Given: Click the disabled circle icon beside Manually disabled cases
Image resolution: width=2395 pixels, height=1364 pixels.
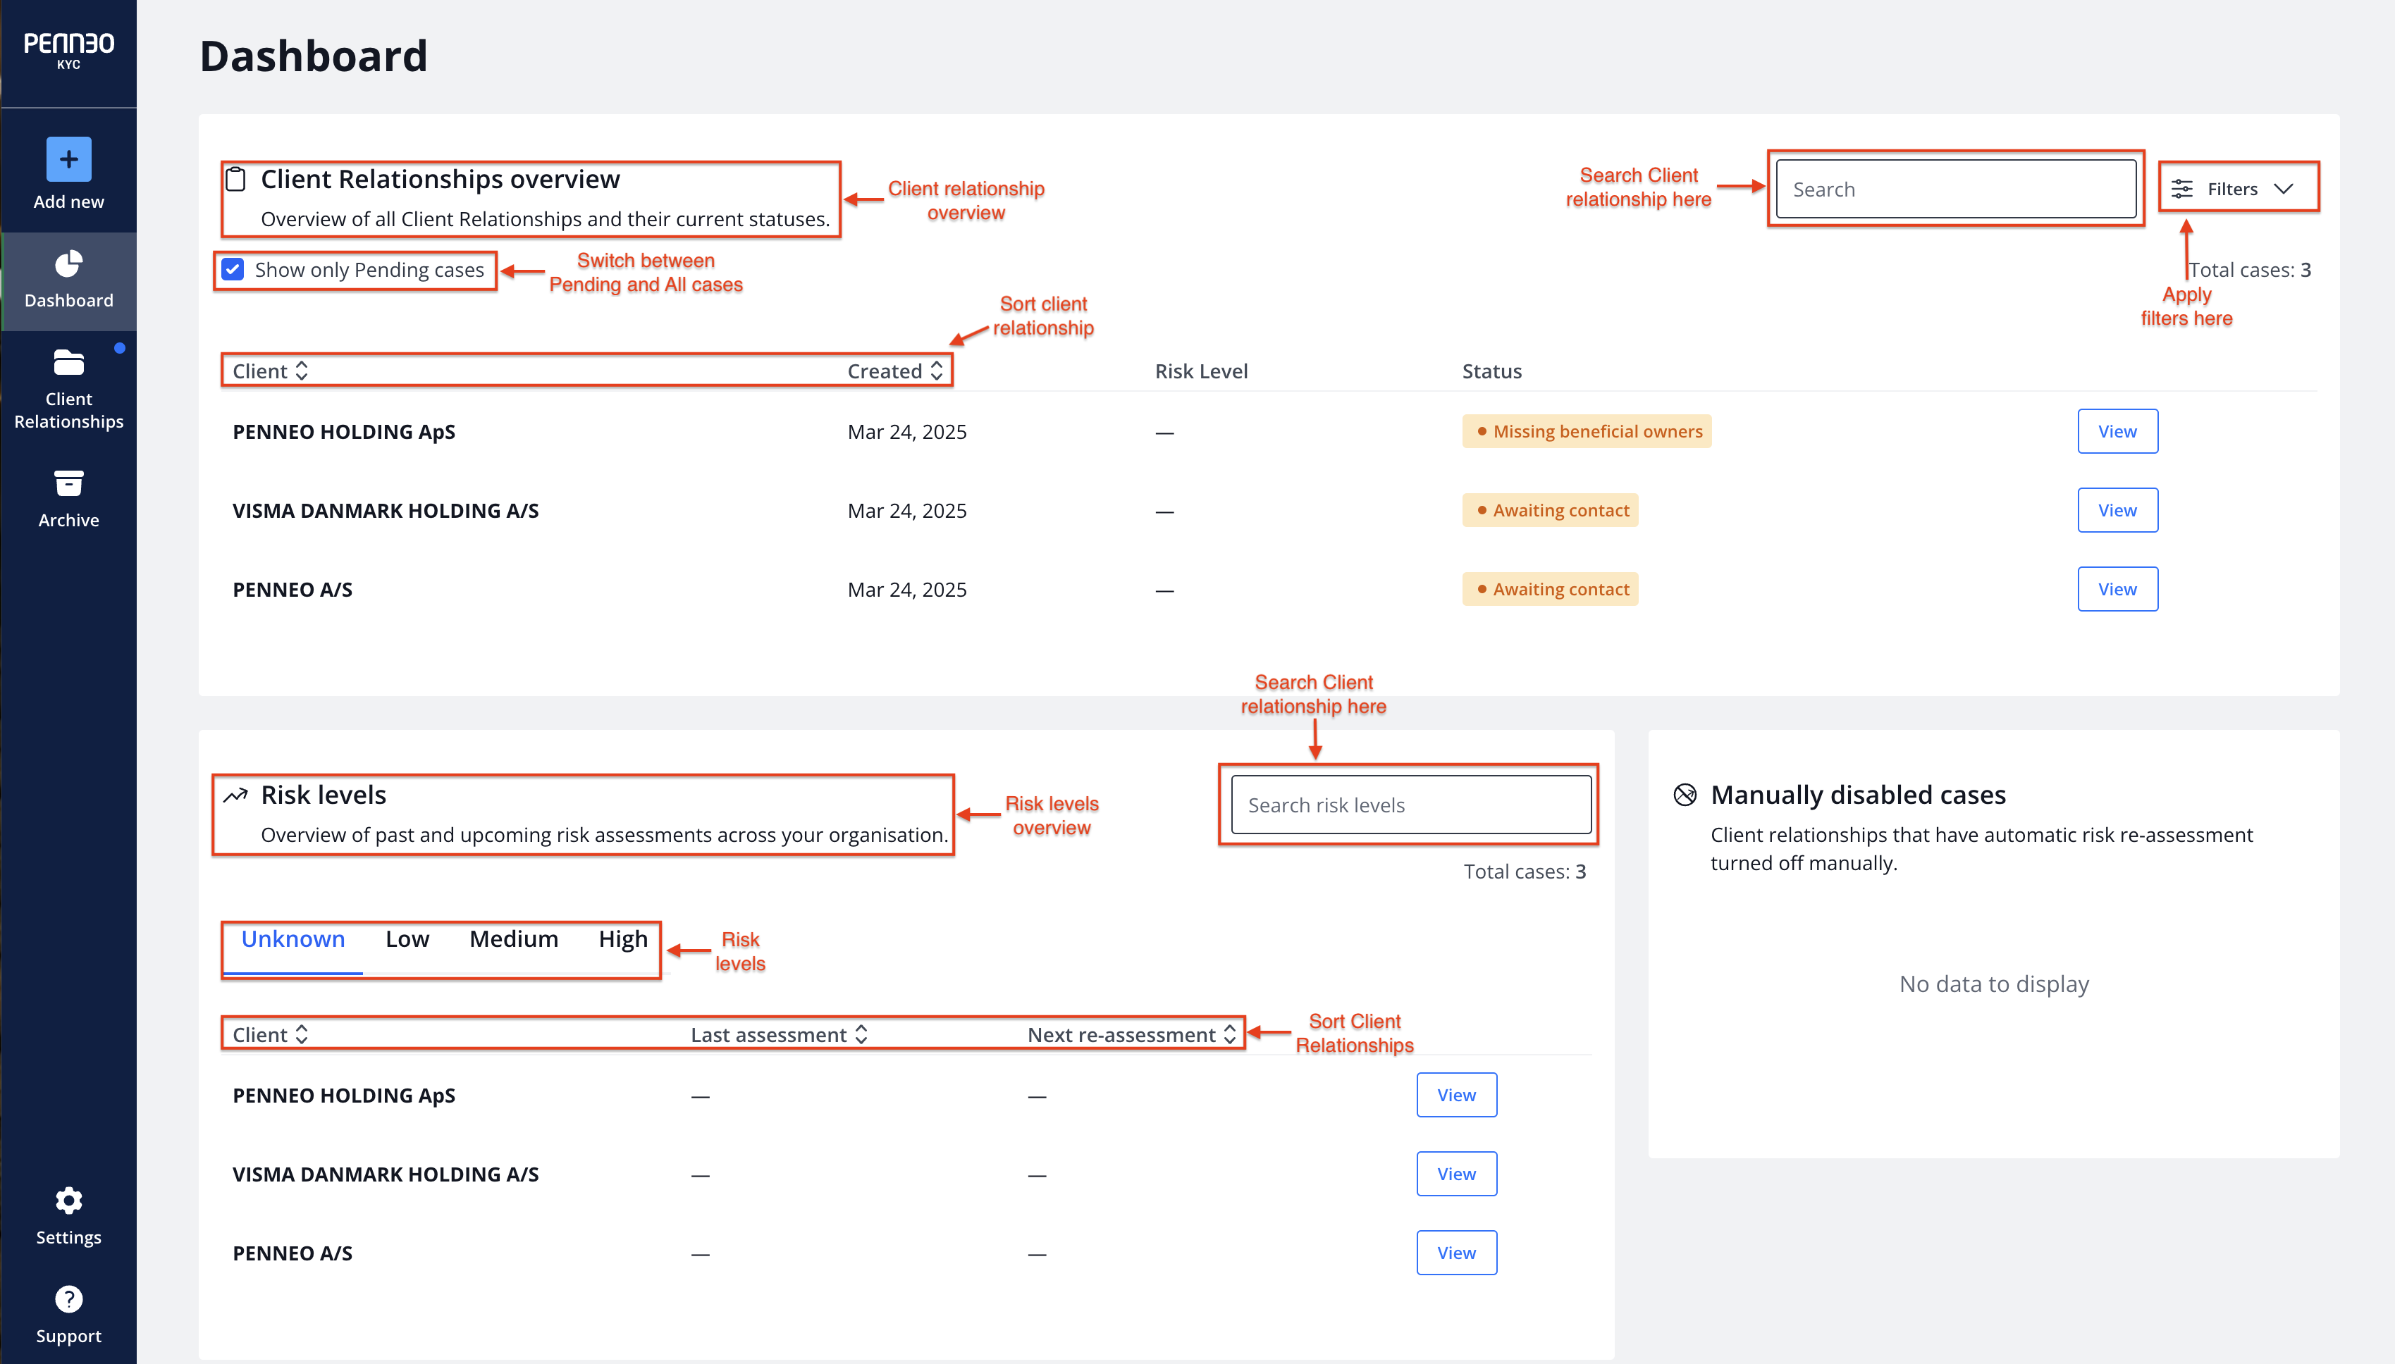Looking at the screenshot, I should (x=1685, y=795).
